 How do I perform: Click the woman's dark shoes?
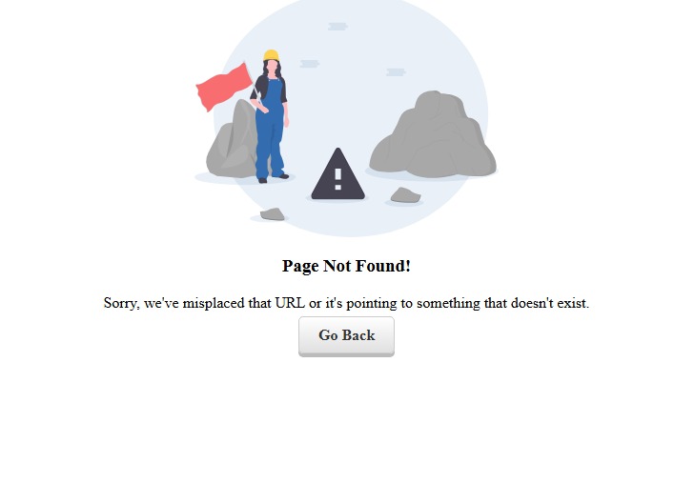(x=273, y=178)
